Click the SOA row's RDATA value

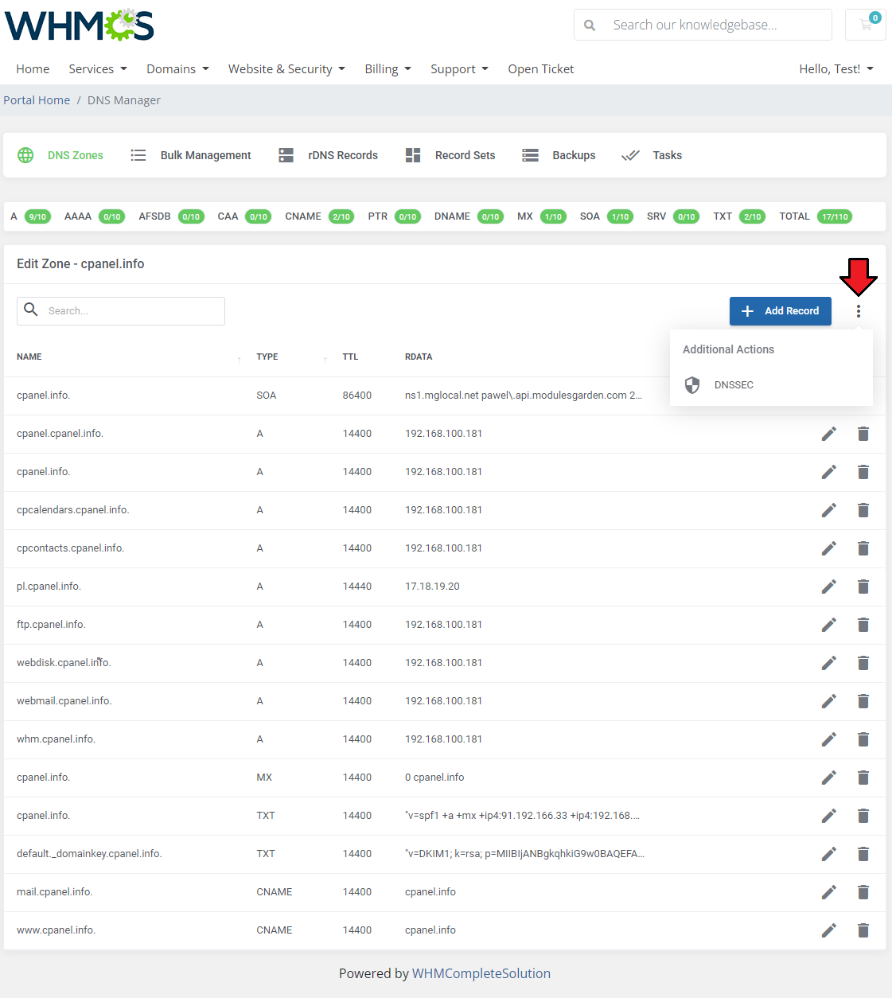(x=523, y=396)
